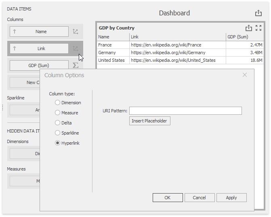Cancel the Column Options dialog

pyautogui.click(x=200, y=198)
